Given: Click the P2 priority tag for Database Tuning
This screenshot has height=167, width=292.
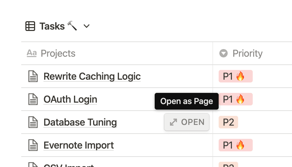Looking at the screenshot, I should click(x=228, y=122).
